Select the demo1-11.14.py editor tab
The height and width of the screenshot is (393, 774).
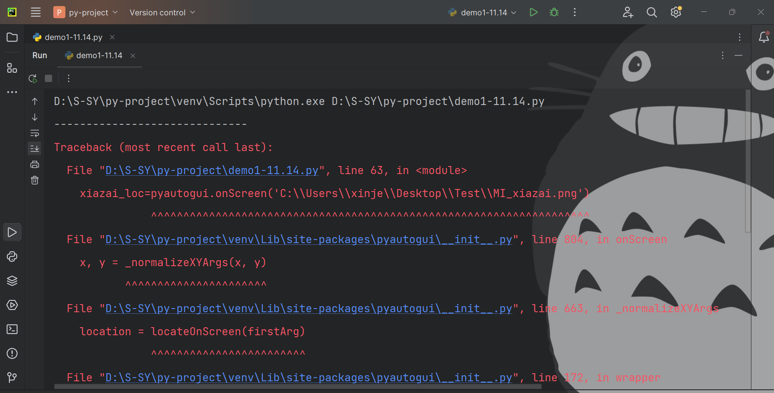73,37
